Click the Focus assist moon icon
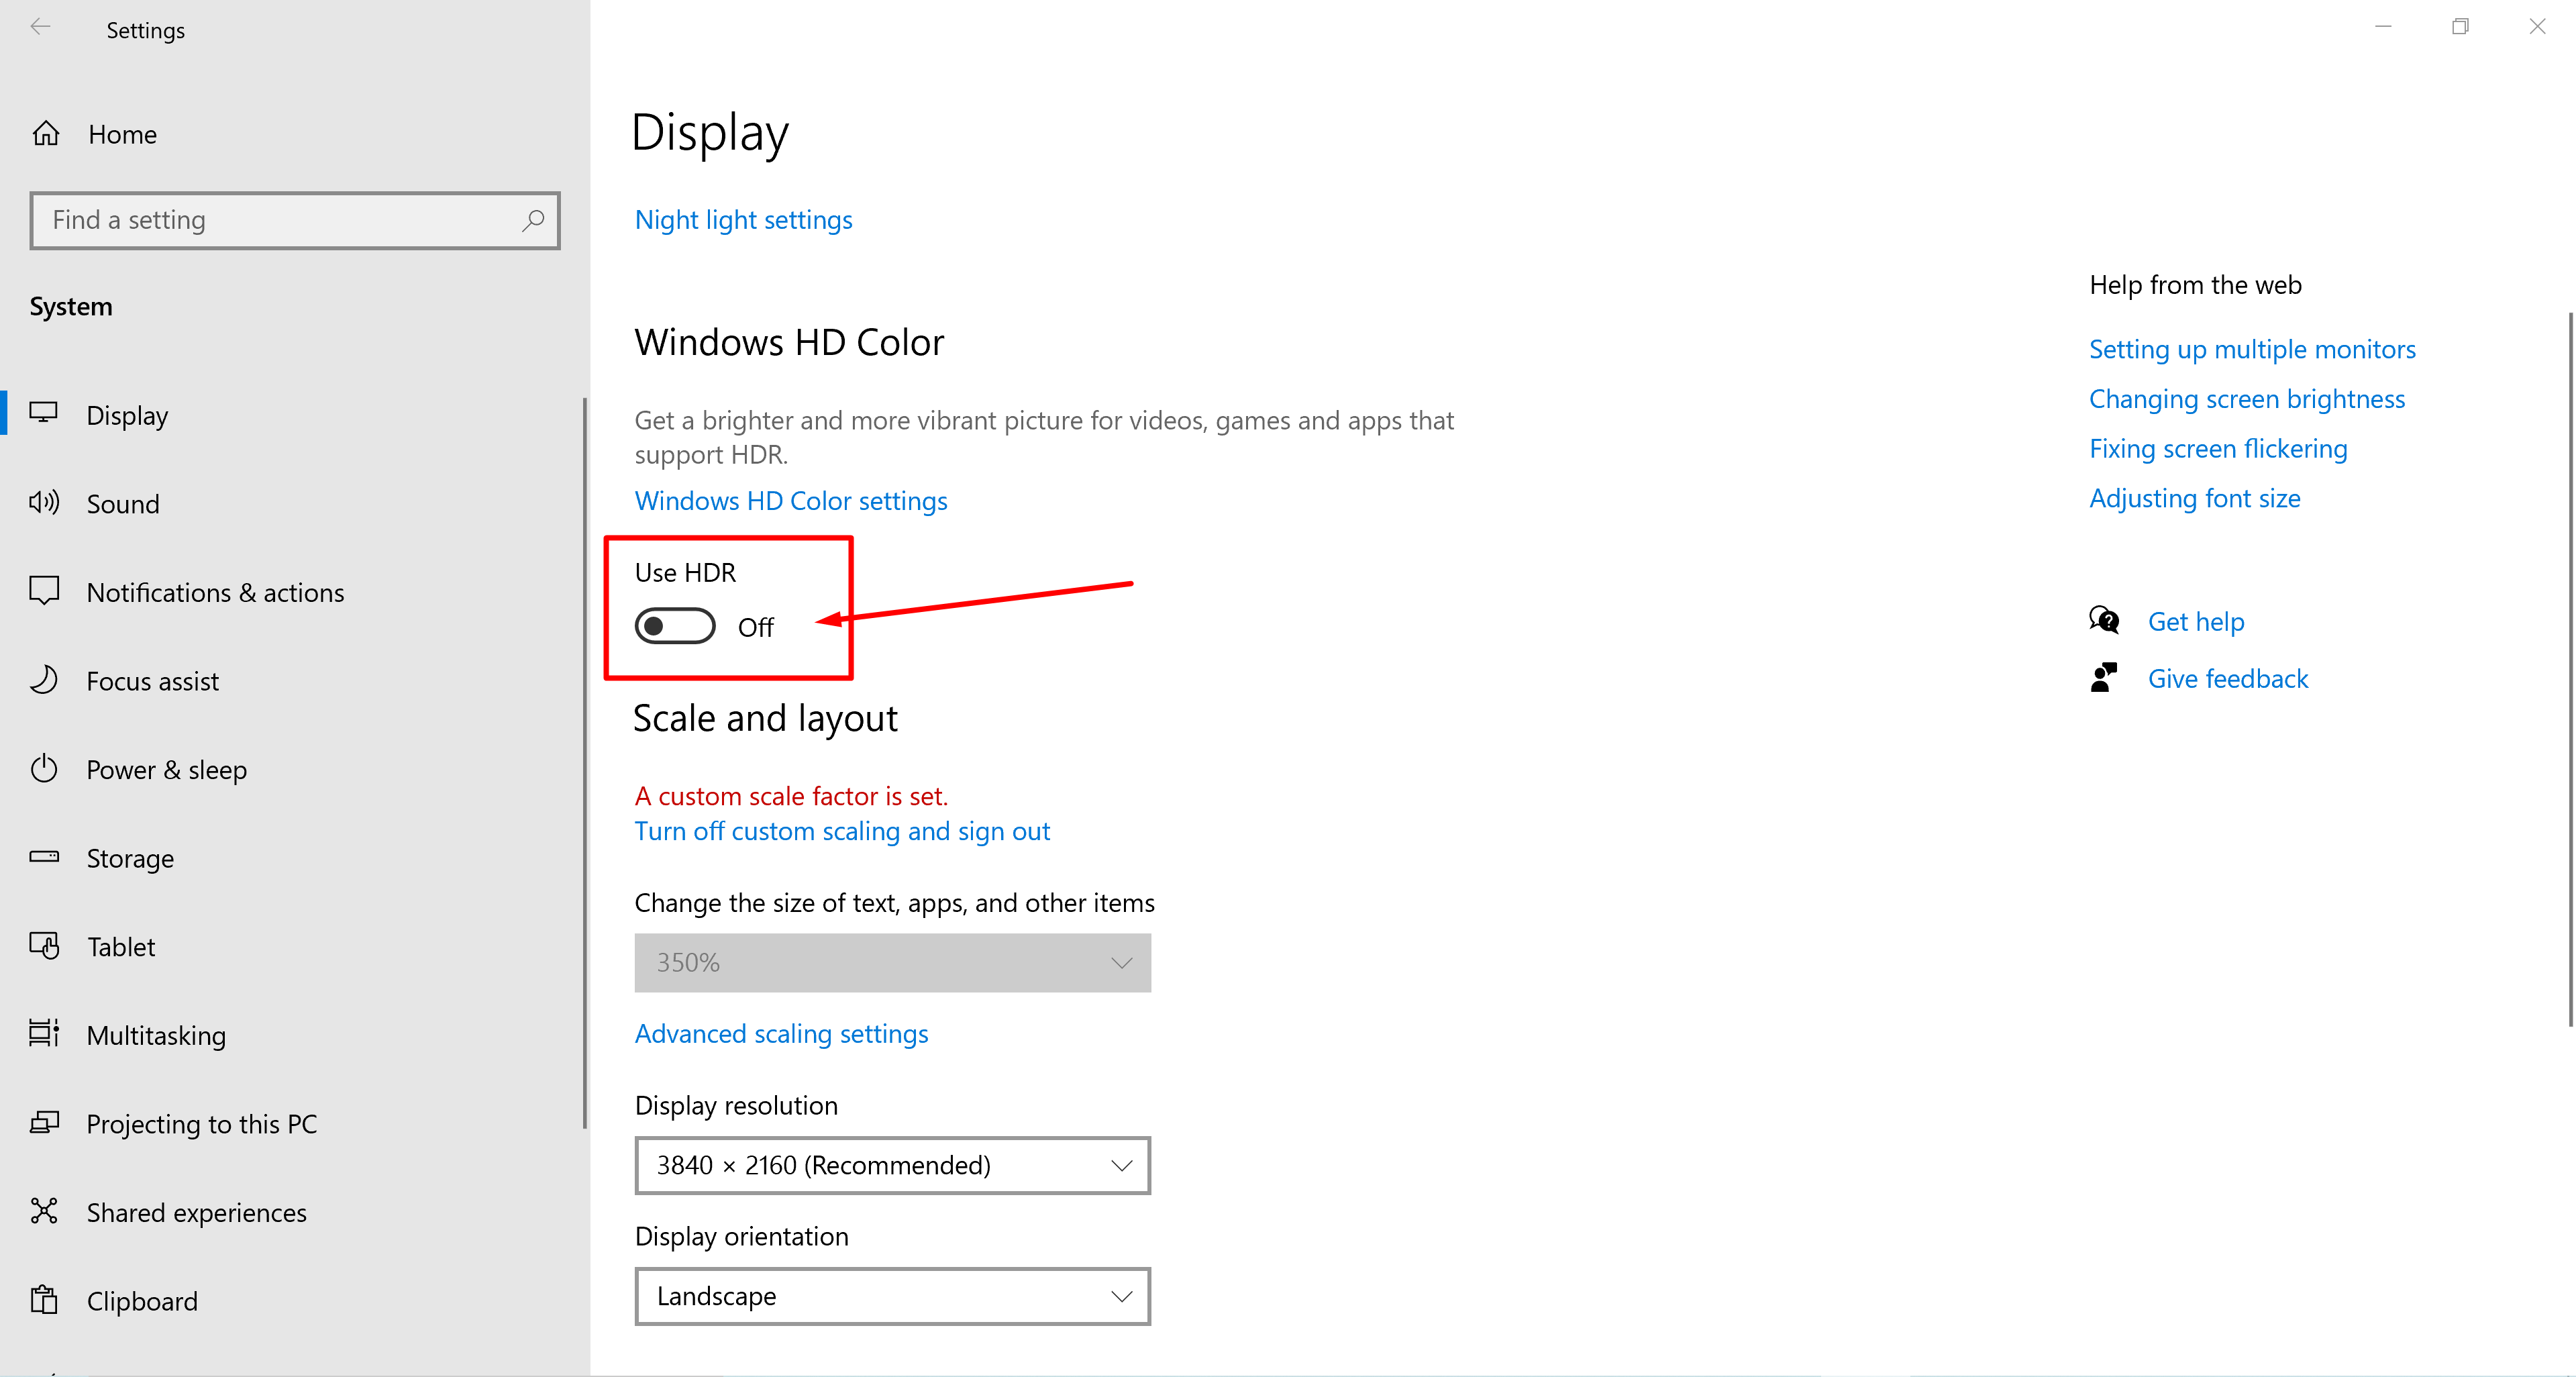 44,680
